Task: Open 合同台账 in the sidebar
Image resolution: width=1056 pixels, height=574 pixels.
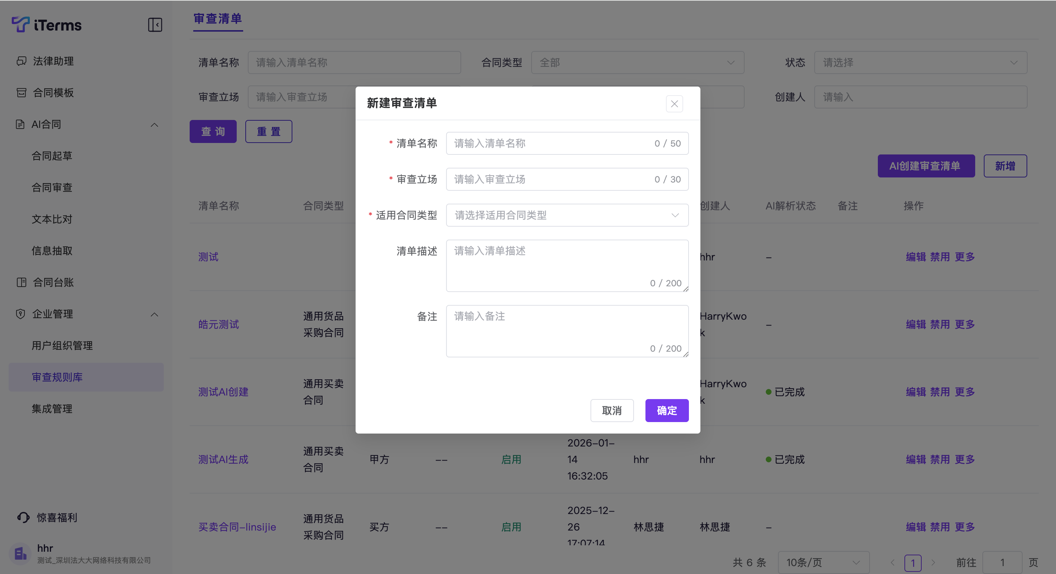Action: click(x=53, y=282)
